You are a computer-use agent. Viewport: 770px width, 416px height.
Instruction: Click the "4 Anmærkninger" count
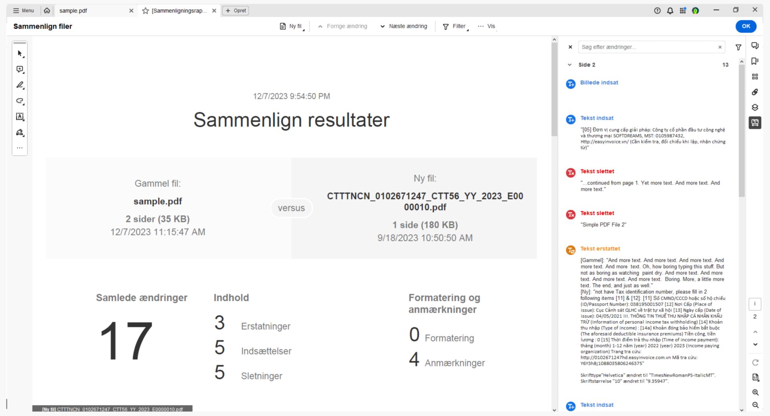pyautogui.click(x=447, y=360)
